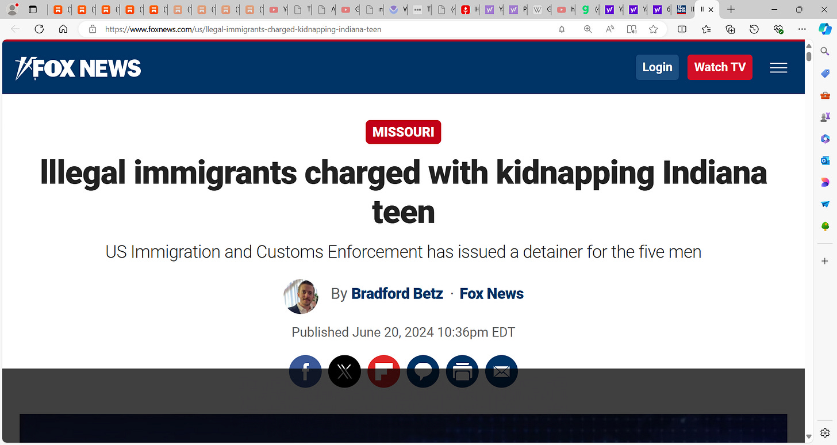Click the scroll up arrow
Image resolution: width=837 pixels, height=445 pixels.
point(809,45)
